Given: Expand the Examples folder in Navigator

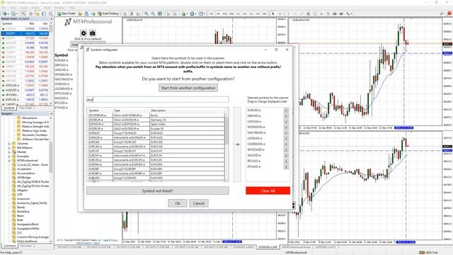Looking at the screenshot, I should coord(9,156).
